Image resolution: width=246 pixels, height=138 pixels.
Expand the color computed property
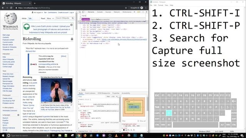click(122, 128)
